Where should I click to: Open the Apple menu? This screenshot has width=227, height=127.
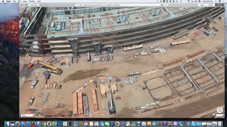[3, 1]
